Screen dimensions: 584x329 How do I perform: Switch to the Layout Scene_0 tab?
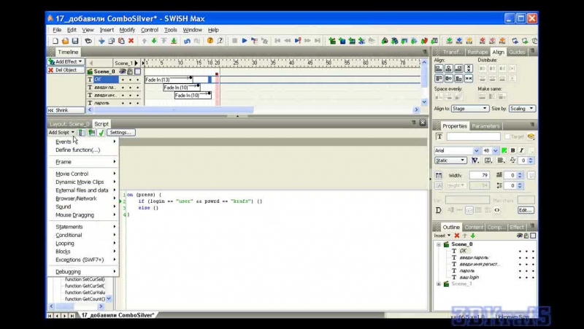click(x=69, y=124)
